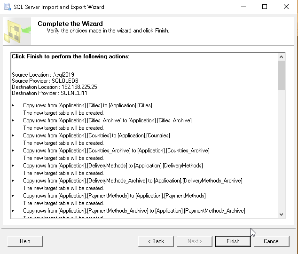Viewport: 298px width, 254px height.
Task: Select the Copy rows from Countries_Archive line
Action: (116, 151)
